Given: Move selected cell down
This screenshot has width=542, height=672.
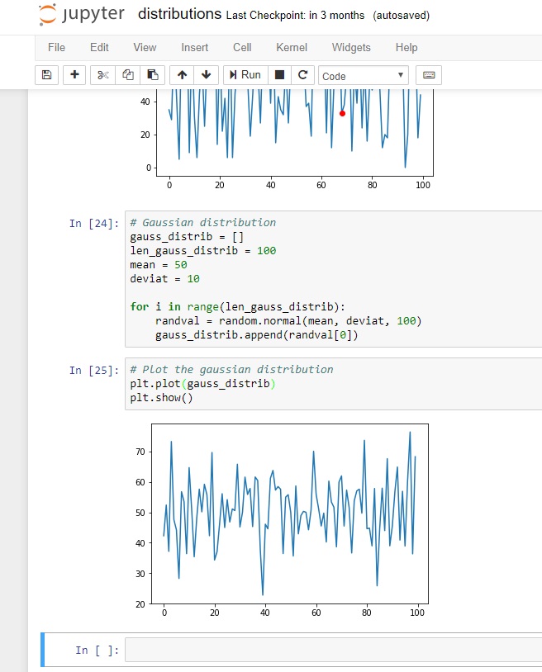Looking at the screenshot, I should (207, 75).
